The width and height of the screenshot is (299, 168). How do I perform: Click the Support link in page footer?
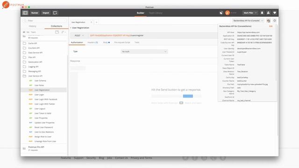click(78, 158)
